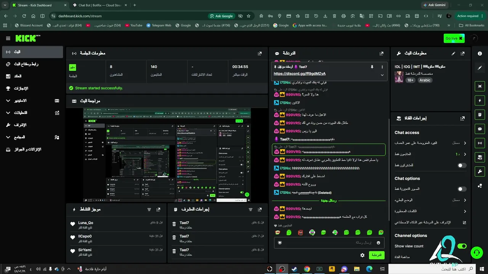The image size is (488, 274).
Task: Click the chat message input field
Action: (329, 243)
